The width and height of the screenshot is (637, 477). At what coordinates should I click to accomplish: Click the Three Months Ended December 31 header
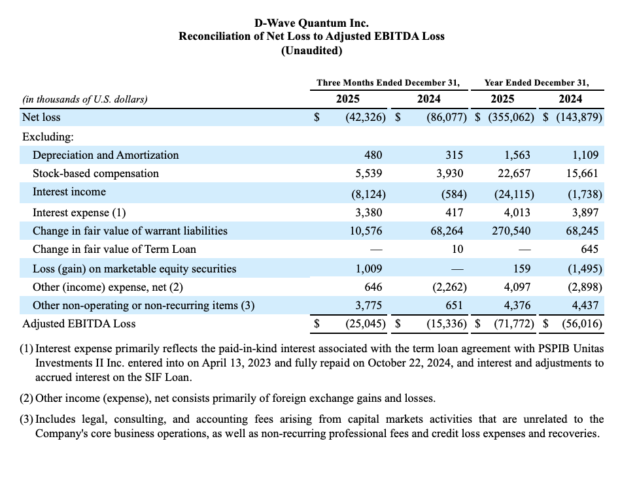coord(388,83)
